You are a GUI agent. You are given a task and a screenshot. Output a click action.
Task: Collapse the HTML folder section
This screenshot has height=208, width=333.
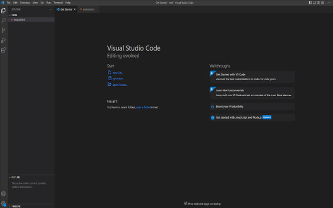pos(10,15)
